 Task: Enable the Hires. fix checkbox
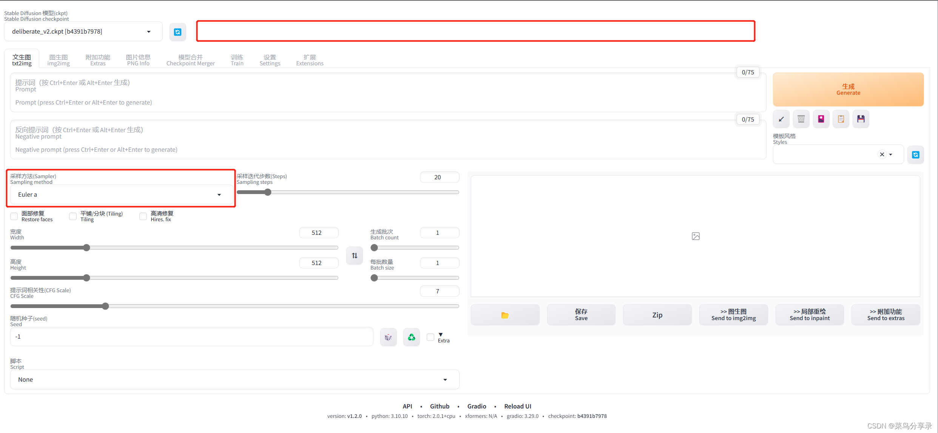pos(143,216)
